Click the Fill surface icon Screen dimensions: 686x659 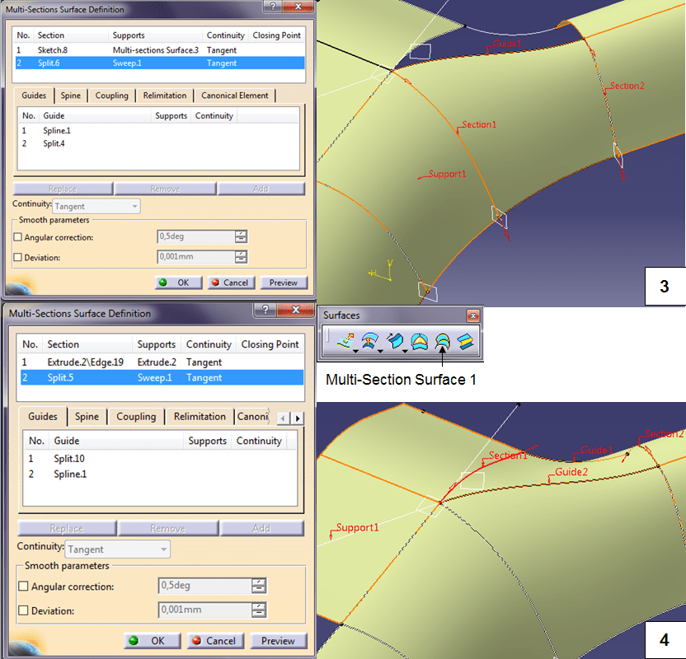419,342
